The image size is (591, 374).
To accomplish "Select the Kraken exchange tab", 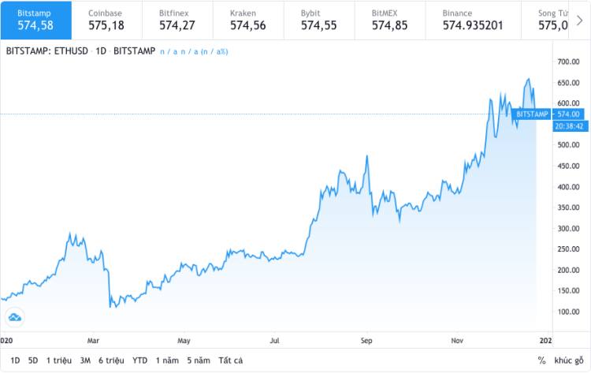I will point(248,20).
